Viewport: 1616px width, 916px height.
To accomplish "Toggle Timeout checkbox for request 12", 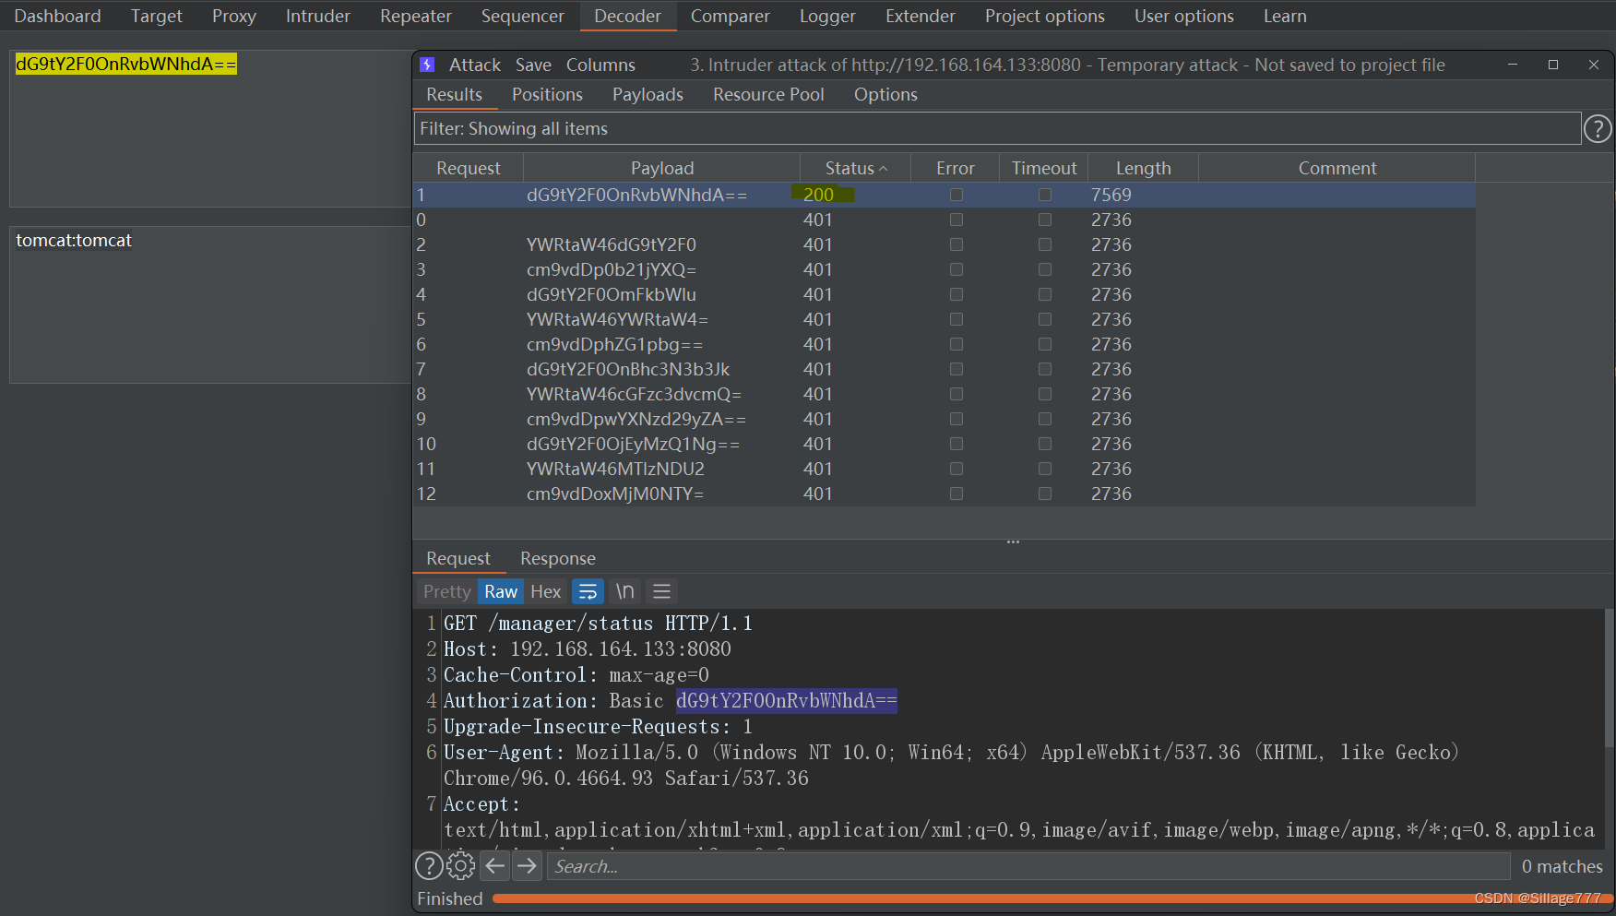I will pos(1045,494).
